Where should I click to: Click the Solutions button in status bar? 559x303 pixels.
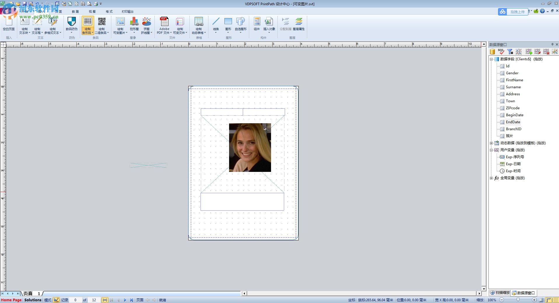(33, 300)
